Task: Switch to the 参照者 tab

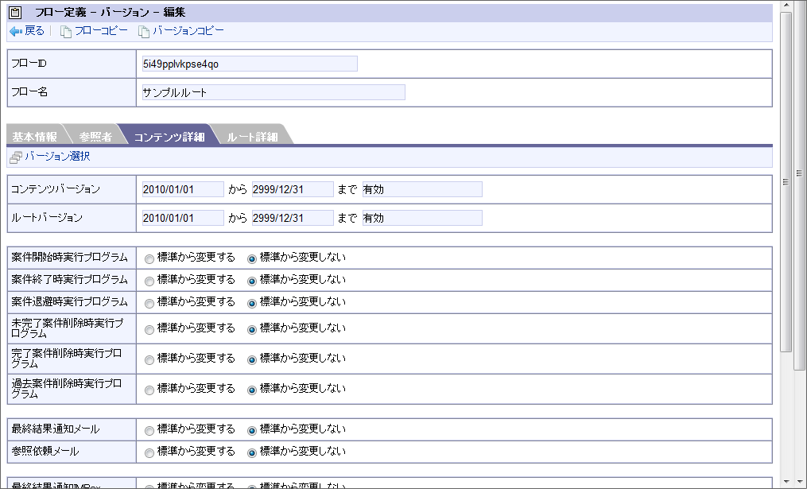Action: [x=95, y=137]
